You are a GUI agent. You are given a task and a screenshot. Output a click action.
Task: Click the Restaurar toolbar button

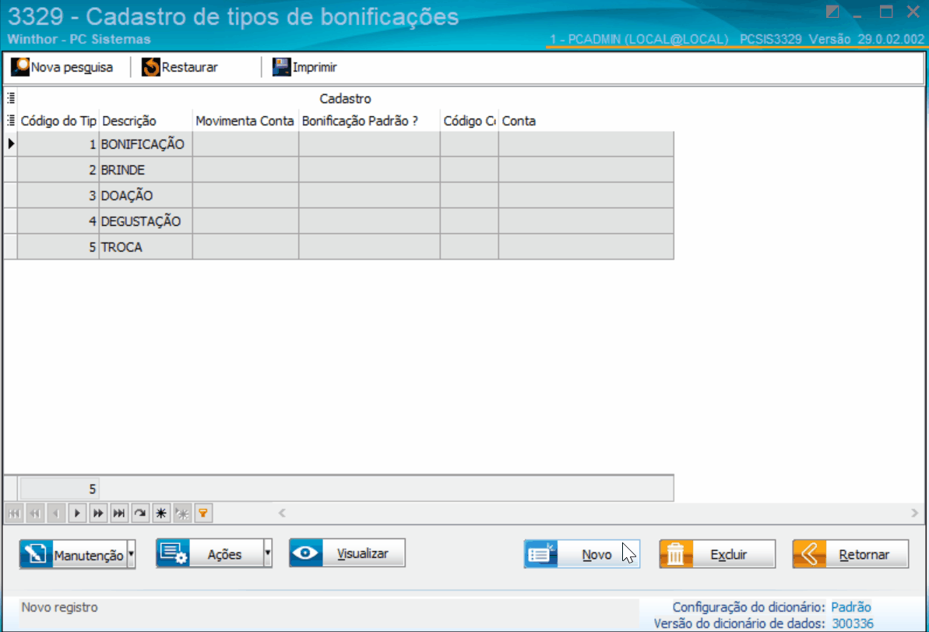pyautogui.click(x=180, y=67)
